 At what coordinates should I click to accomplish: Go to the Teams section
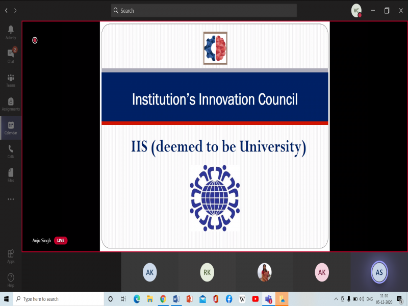pyautogui.click(x=11, y=80)
